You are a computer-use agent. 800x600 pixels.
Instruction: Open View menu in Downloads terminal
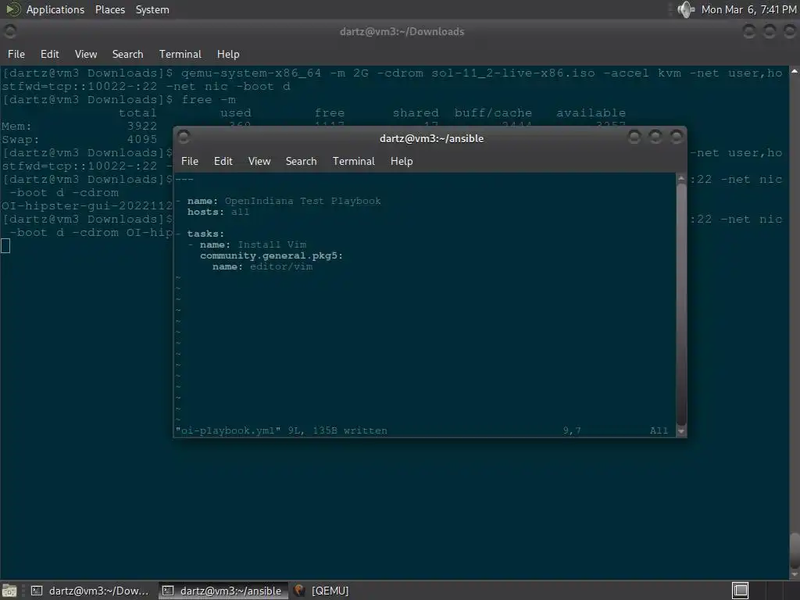86,54
